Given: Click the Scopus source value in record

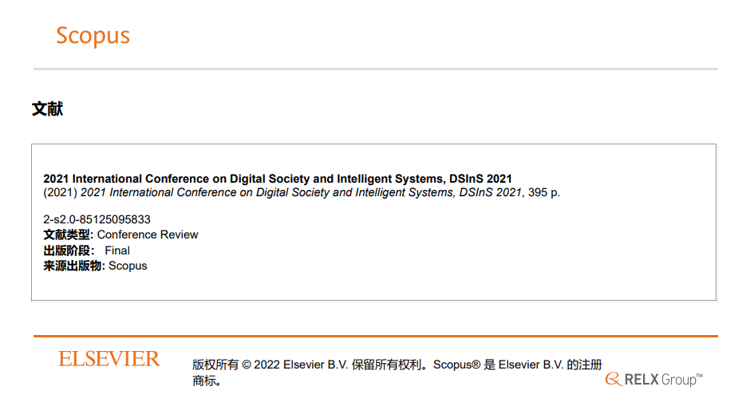Looking at the screenshot, I should [128, 266].
